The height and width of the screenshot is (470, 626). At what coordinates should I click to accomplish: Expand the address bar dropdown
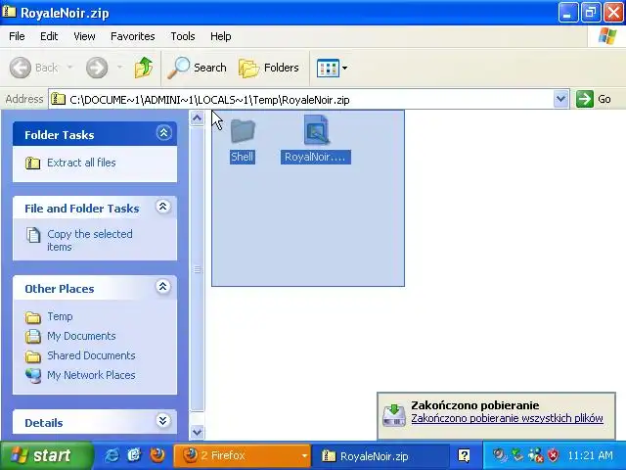(x=560, y=99)
